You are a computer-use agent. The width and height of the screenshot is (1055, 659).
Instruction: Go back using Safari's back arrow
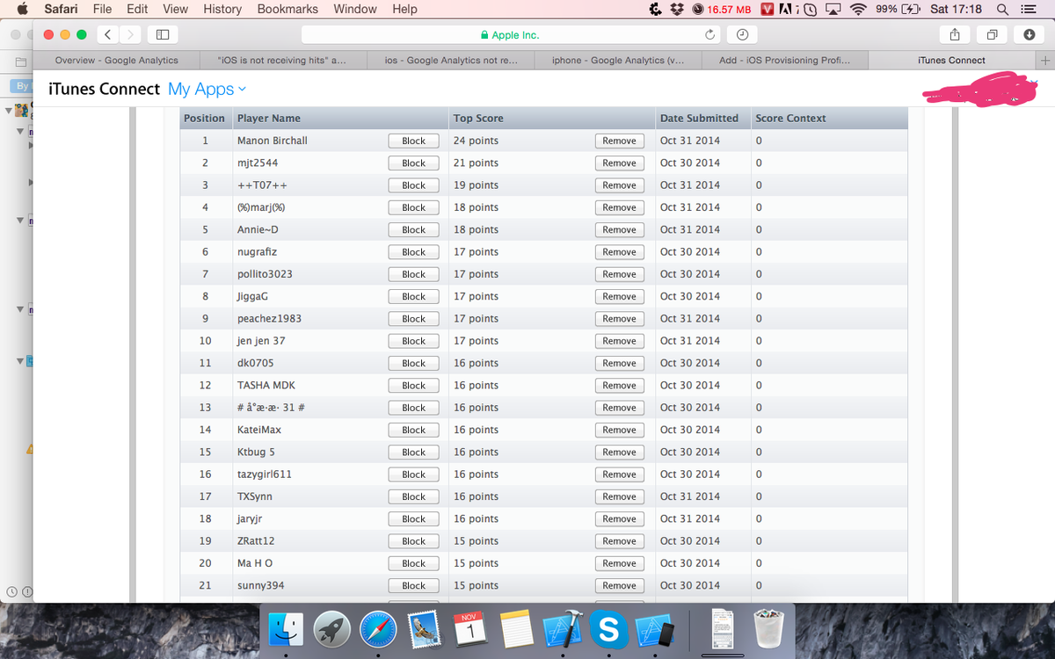pyautogui.click(x=107, y=35)
